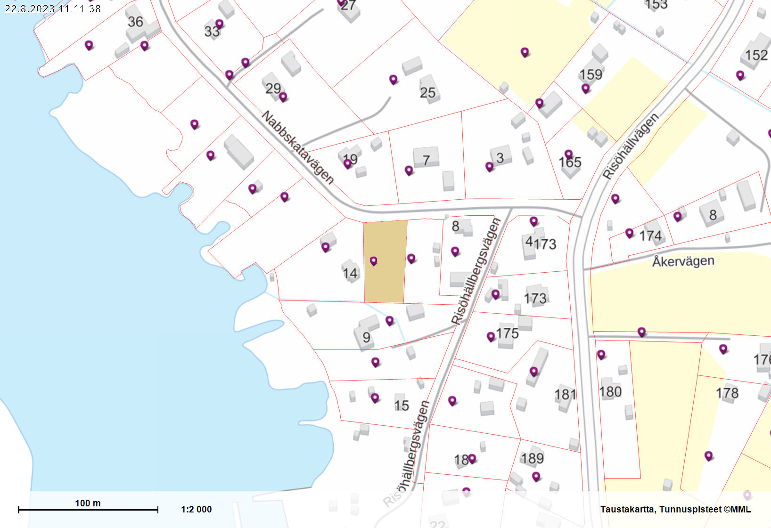Click the marker left of house 7

(x=409, y=170)
